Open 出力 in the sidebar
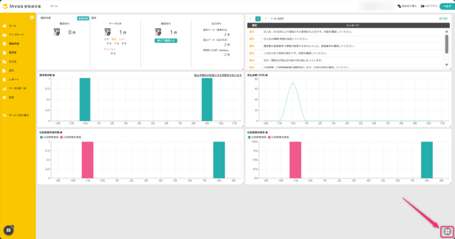The image size is (455, 239). (x=11, y=71)
